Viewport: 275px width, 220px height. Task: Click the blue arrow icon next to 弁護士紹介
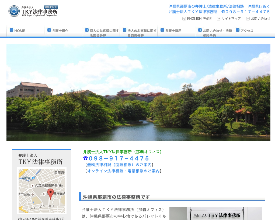(49, 30)
